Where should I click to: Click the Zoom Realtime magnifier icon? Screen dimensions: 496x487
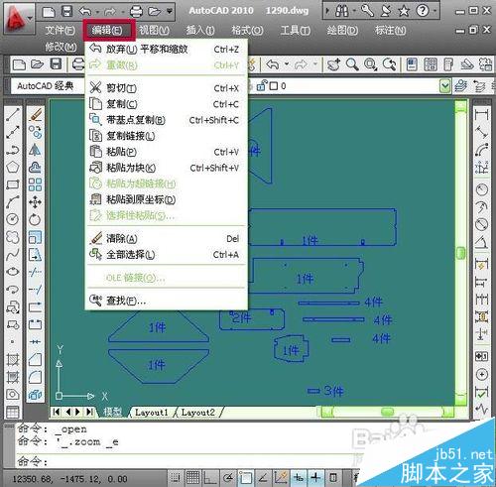pyautogui.click(x=352, y=64)
